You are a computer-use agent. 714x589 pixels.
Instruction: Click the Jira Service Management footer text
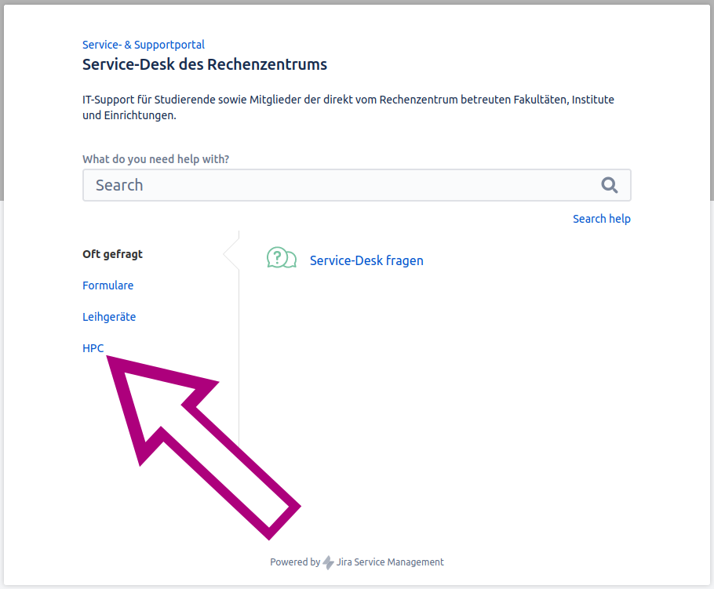[x=390, y=562]
